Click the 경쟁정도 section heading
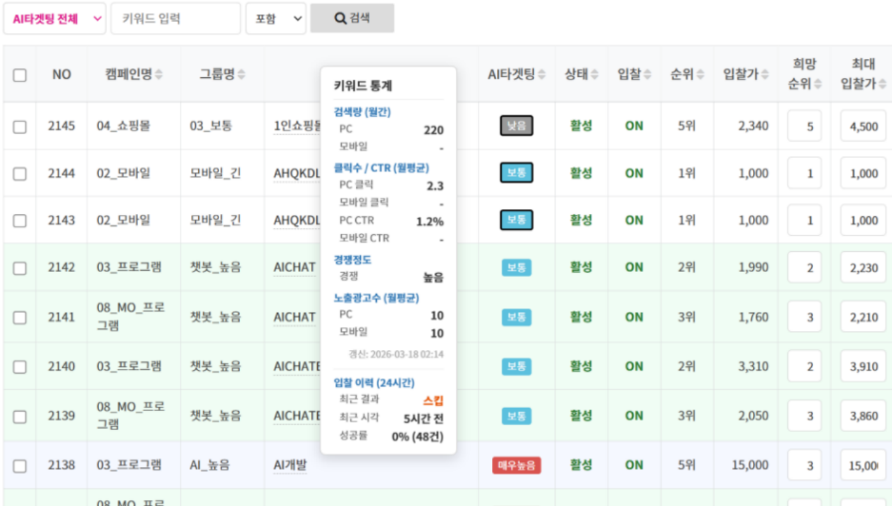Screen dimensions: 892x506 (x=352, y=260)
